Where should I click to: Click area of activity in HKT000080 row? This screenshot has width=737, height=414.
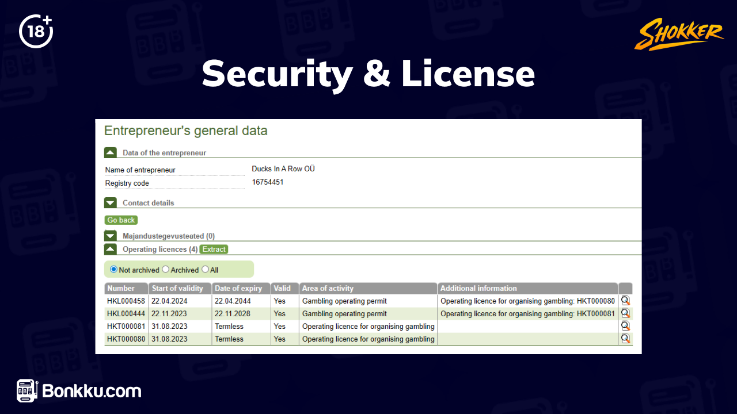(x=368, y=339)
